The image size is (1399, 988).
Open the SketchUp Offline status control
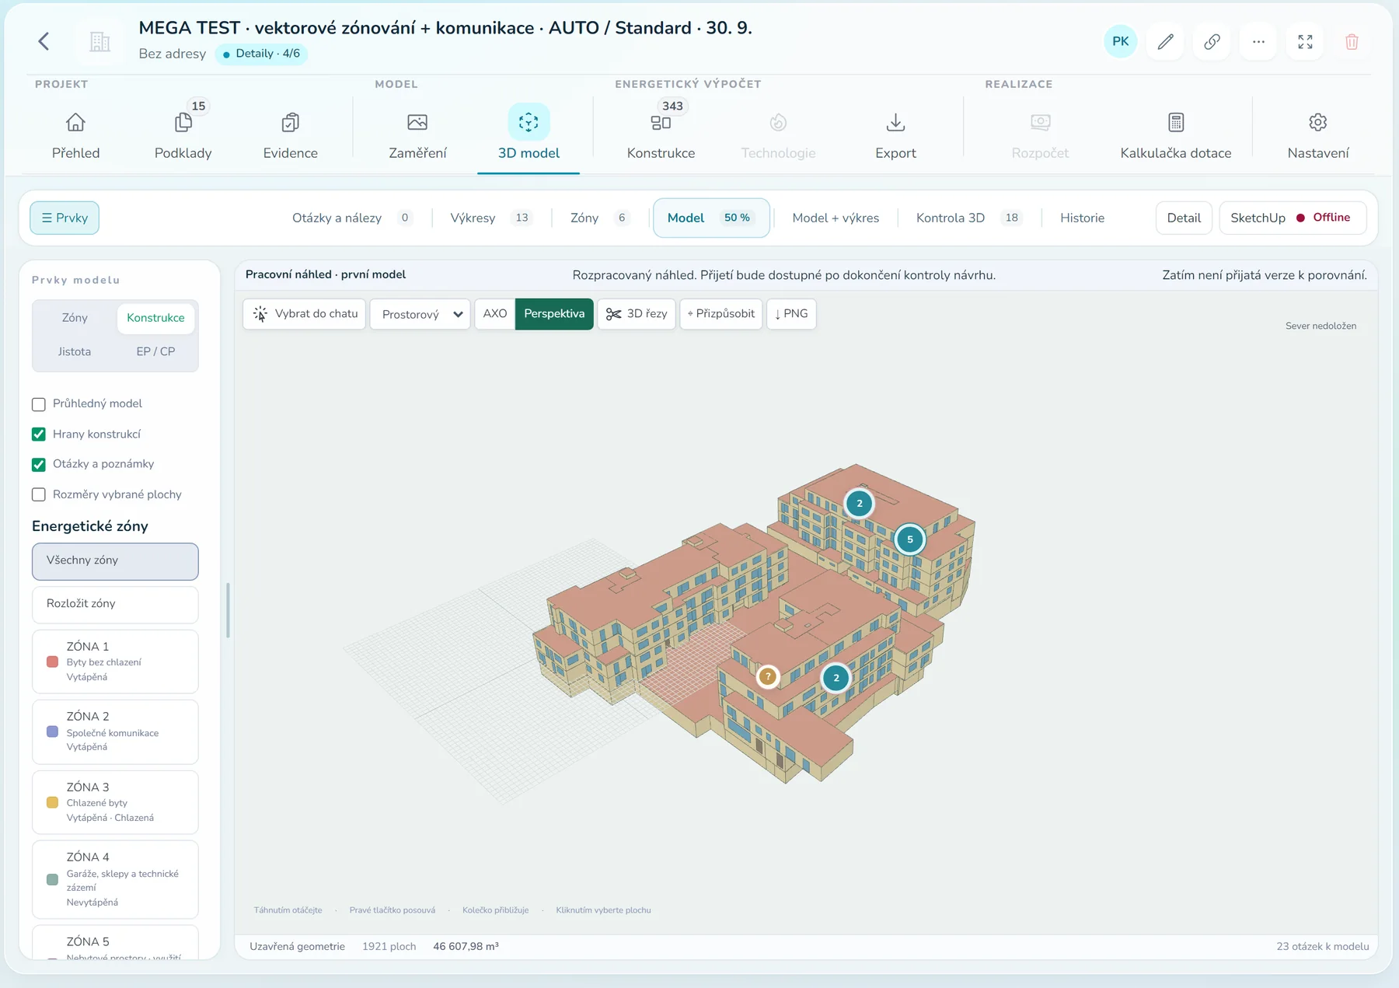coord(1292,218)
